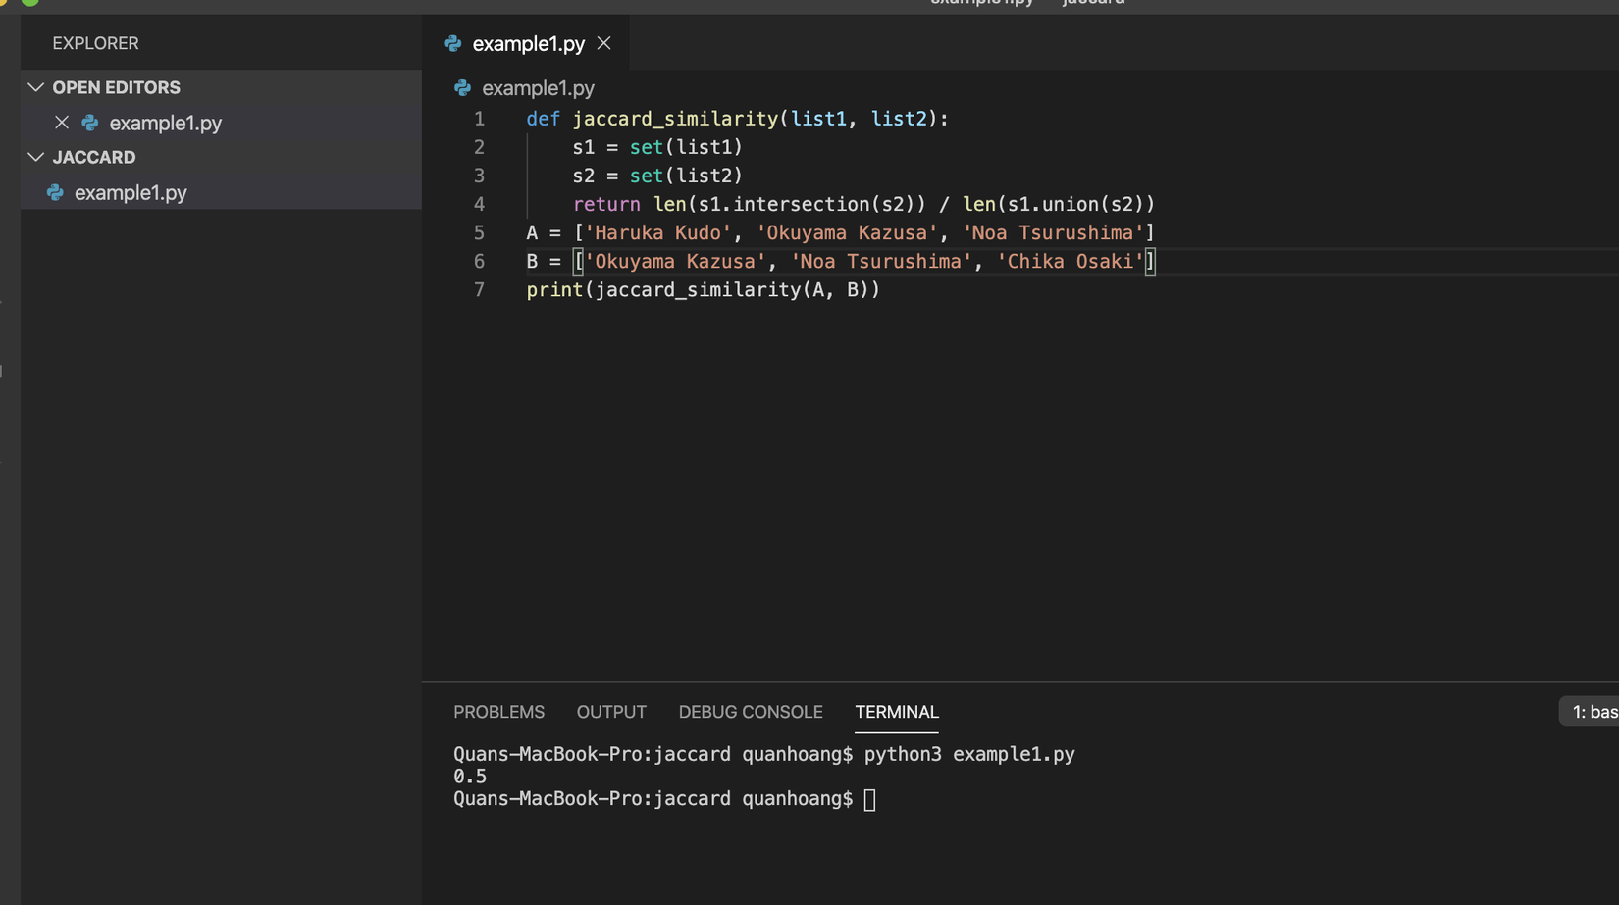
Task: Click the terminal prompt cursor
Action: coord(869,799)
